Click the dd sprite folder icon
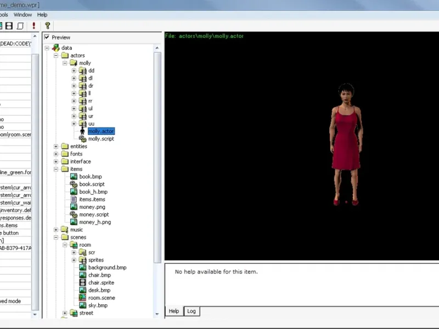This screenshot has height=329, width=439. click(x=83, y=71)
